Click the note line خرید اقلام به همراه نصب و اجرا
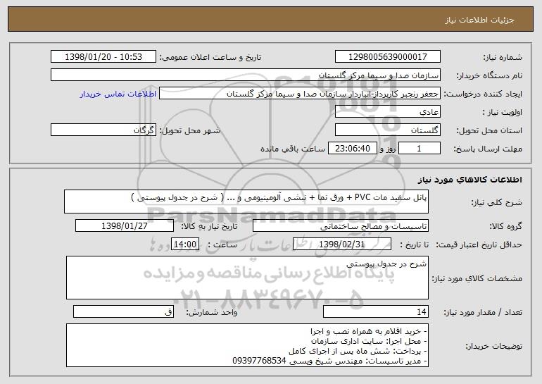Image resolution: width=542 pixels, height=384 pixels. [x=369, y=331]
